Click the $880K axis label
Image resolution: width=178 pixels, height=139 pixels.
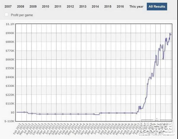coord(10,42)
